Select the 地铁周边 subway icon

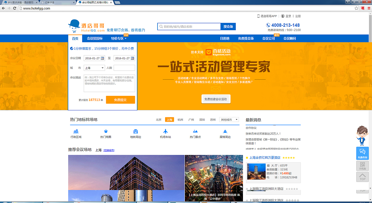pyautogui.click(x=136, y=132)
